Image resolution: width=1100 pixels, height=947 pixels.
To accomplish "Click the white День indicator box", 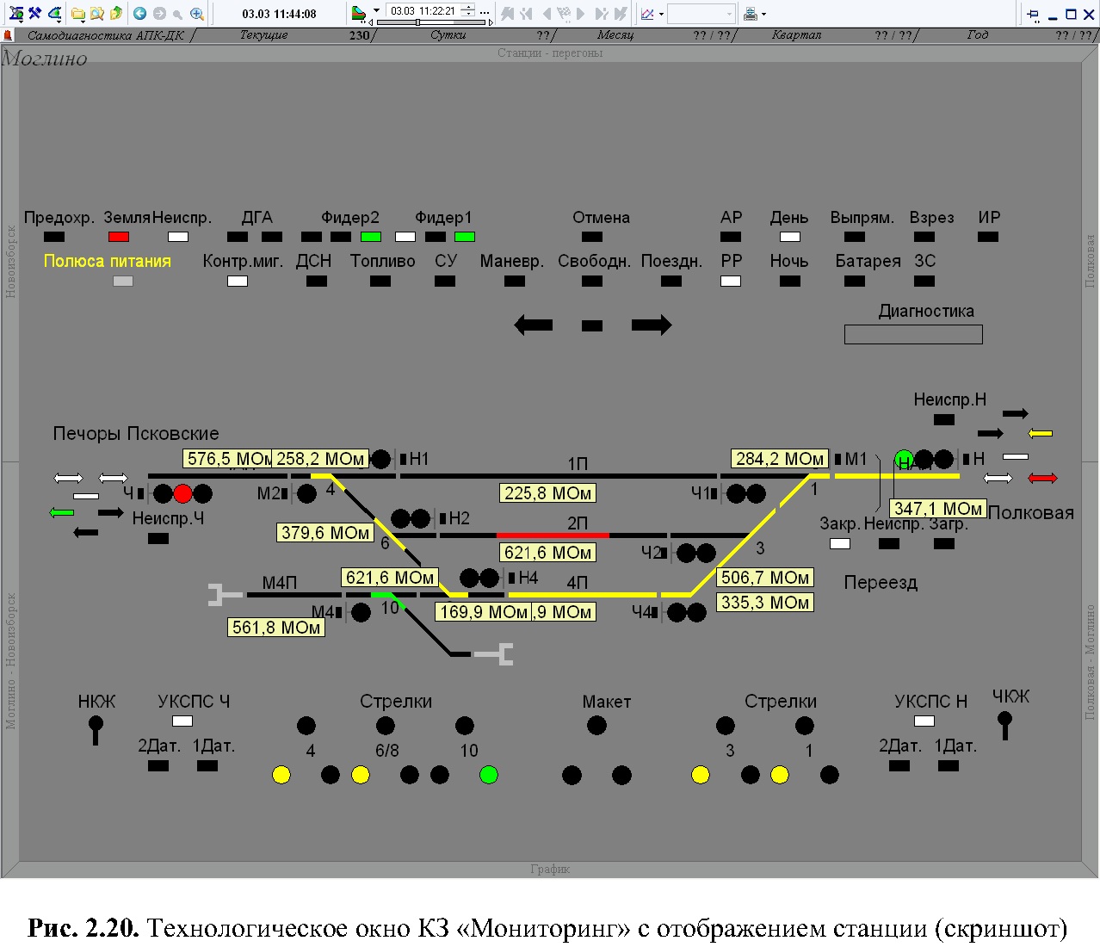I will (x=789, y=237).
